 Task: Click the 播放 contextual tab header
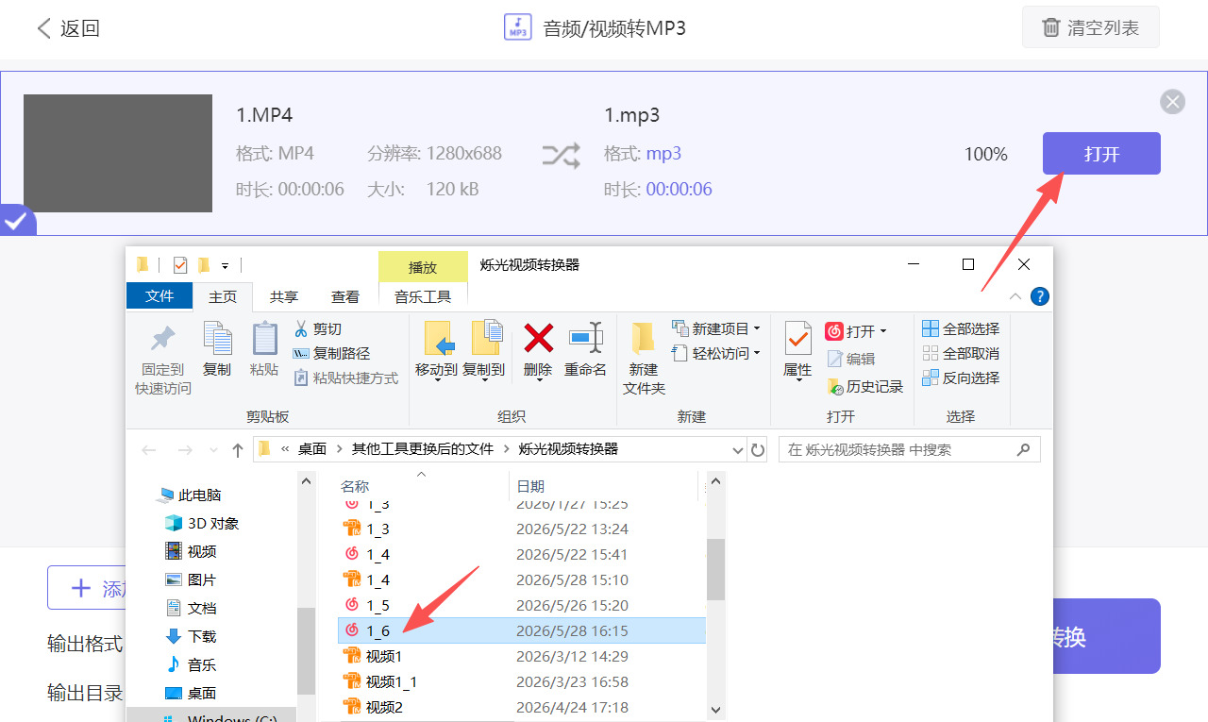(x=423, y=267)
